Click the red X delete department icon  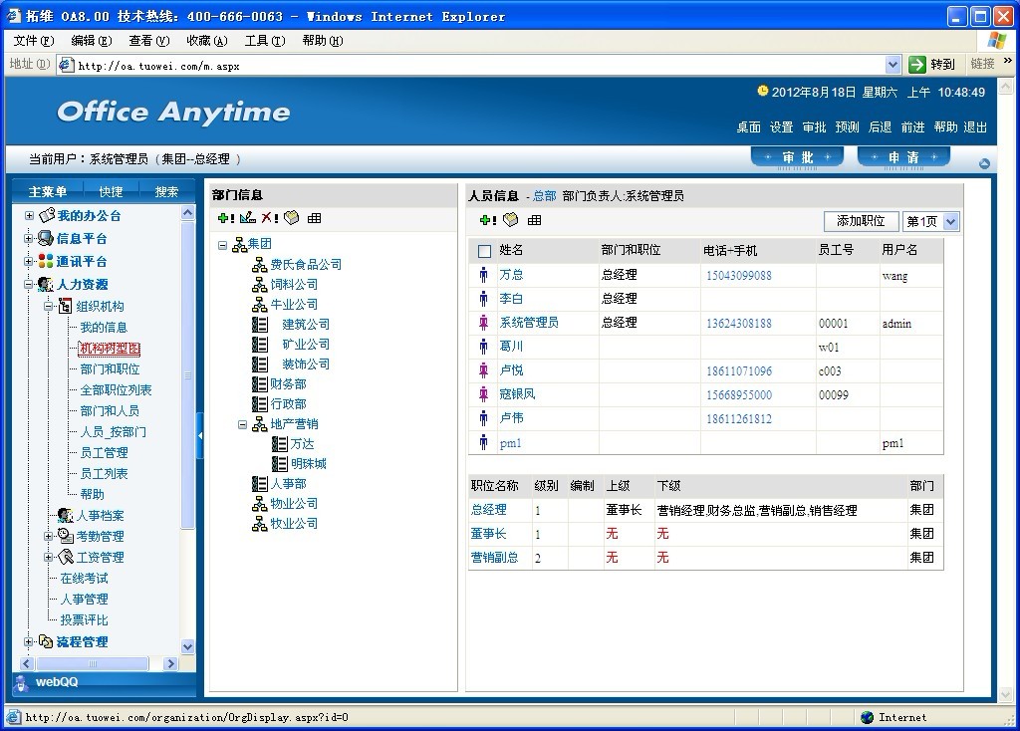(269, 218)
